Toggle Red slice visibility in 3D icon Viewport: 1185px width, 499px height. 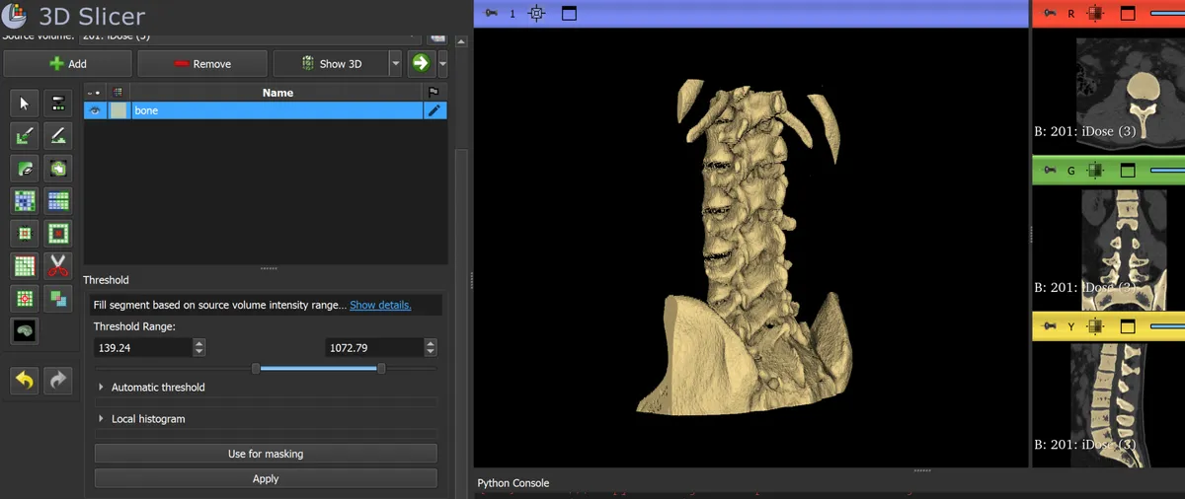pos(1095,14)
